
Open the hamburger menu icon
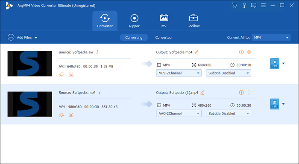click(263, 6)
